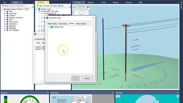Select Assemblies in the catalog tree
183x103 pixels.
(x=12, y=28)
